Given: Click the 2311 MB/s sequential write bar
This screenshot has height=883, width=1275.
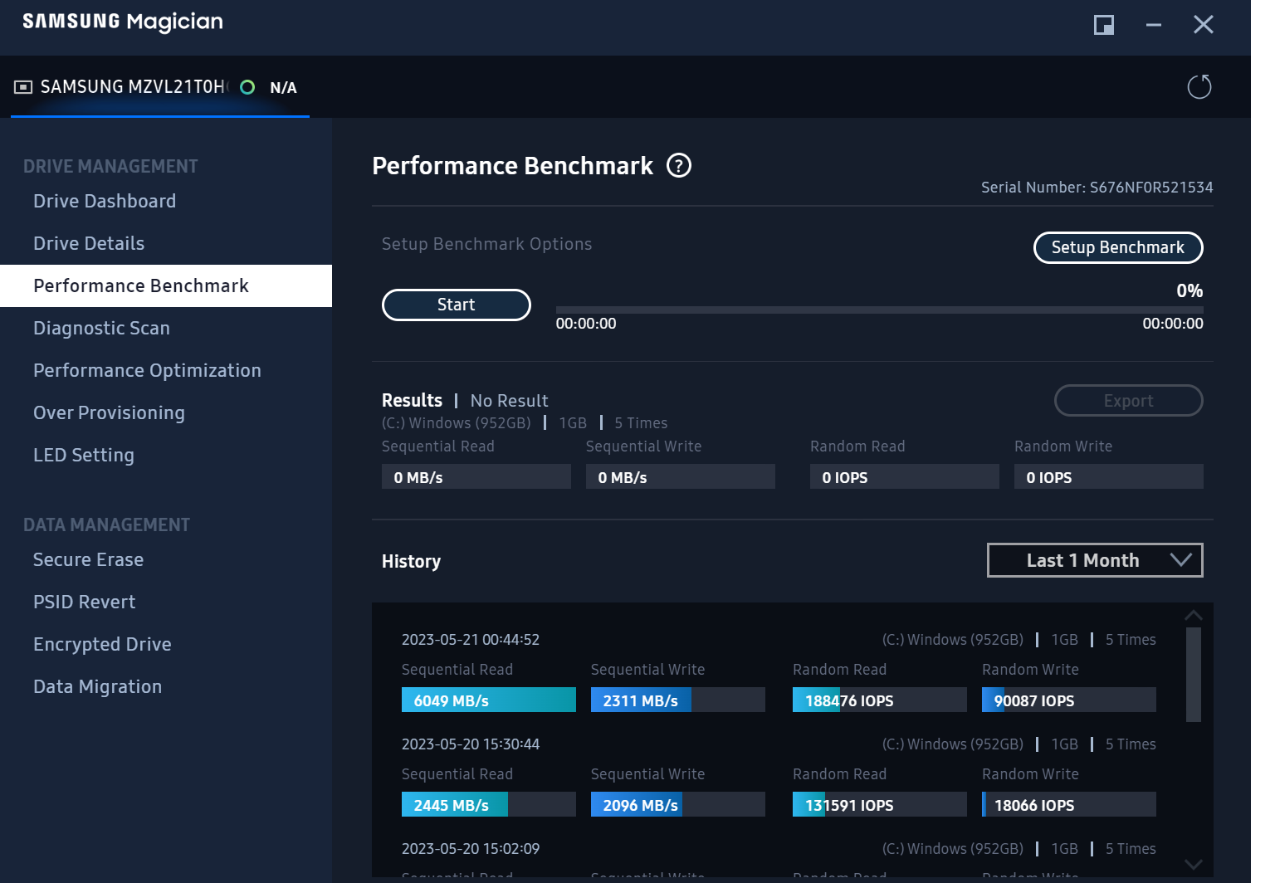Looking at the screenshot, I should [678, 700].
